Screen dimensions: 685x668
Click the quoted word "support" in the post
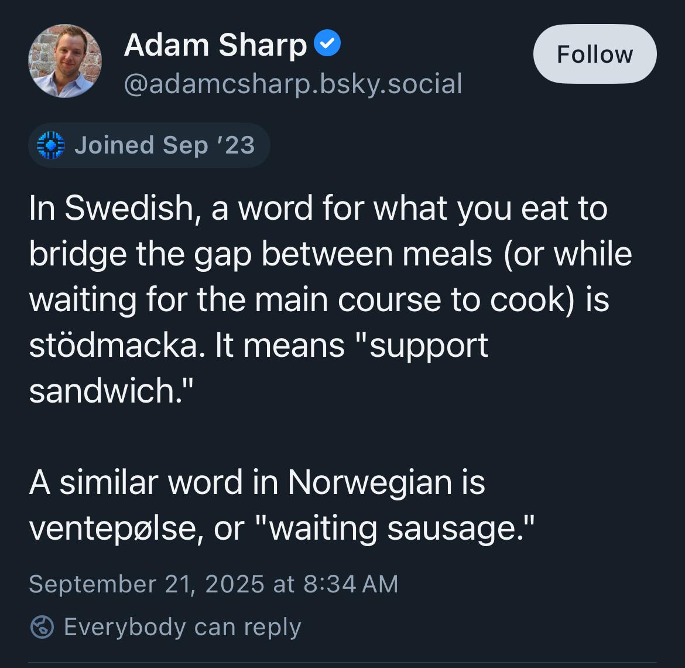[423, 346]
